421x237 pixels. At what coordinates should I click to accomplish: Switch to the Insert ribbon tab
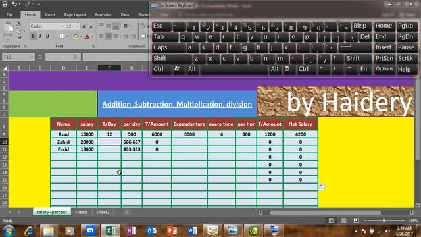[50, 14]
